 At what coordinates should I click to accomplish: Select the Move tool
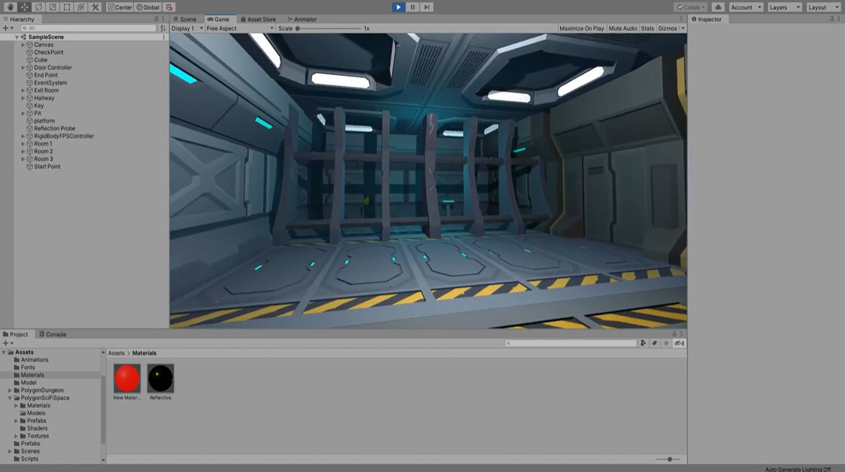click(24, 7)
